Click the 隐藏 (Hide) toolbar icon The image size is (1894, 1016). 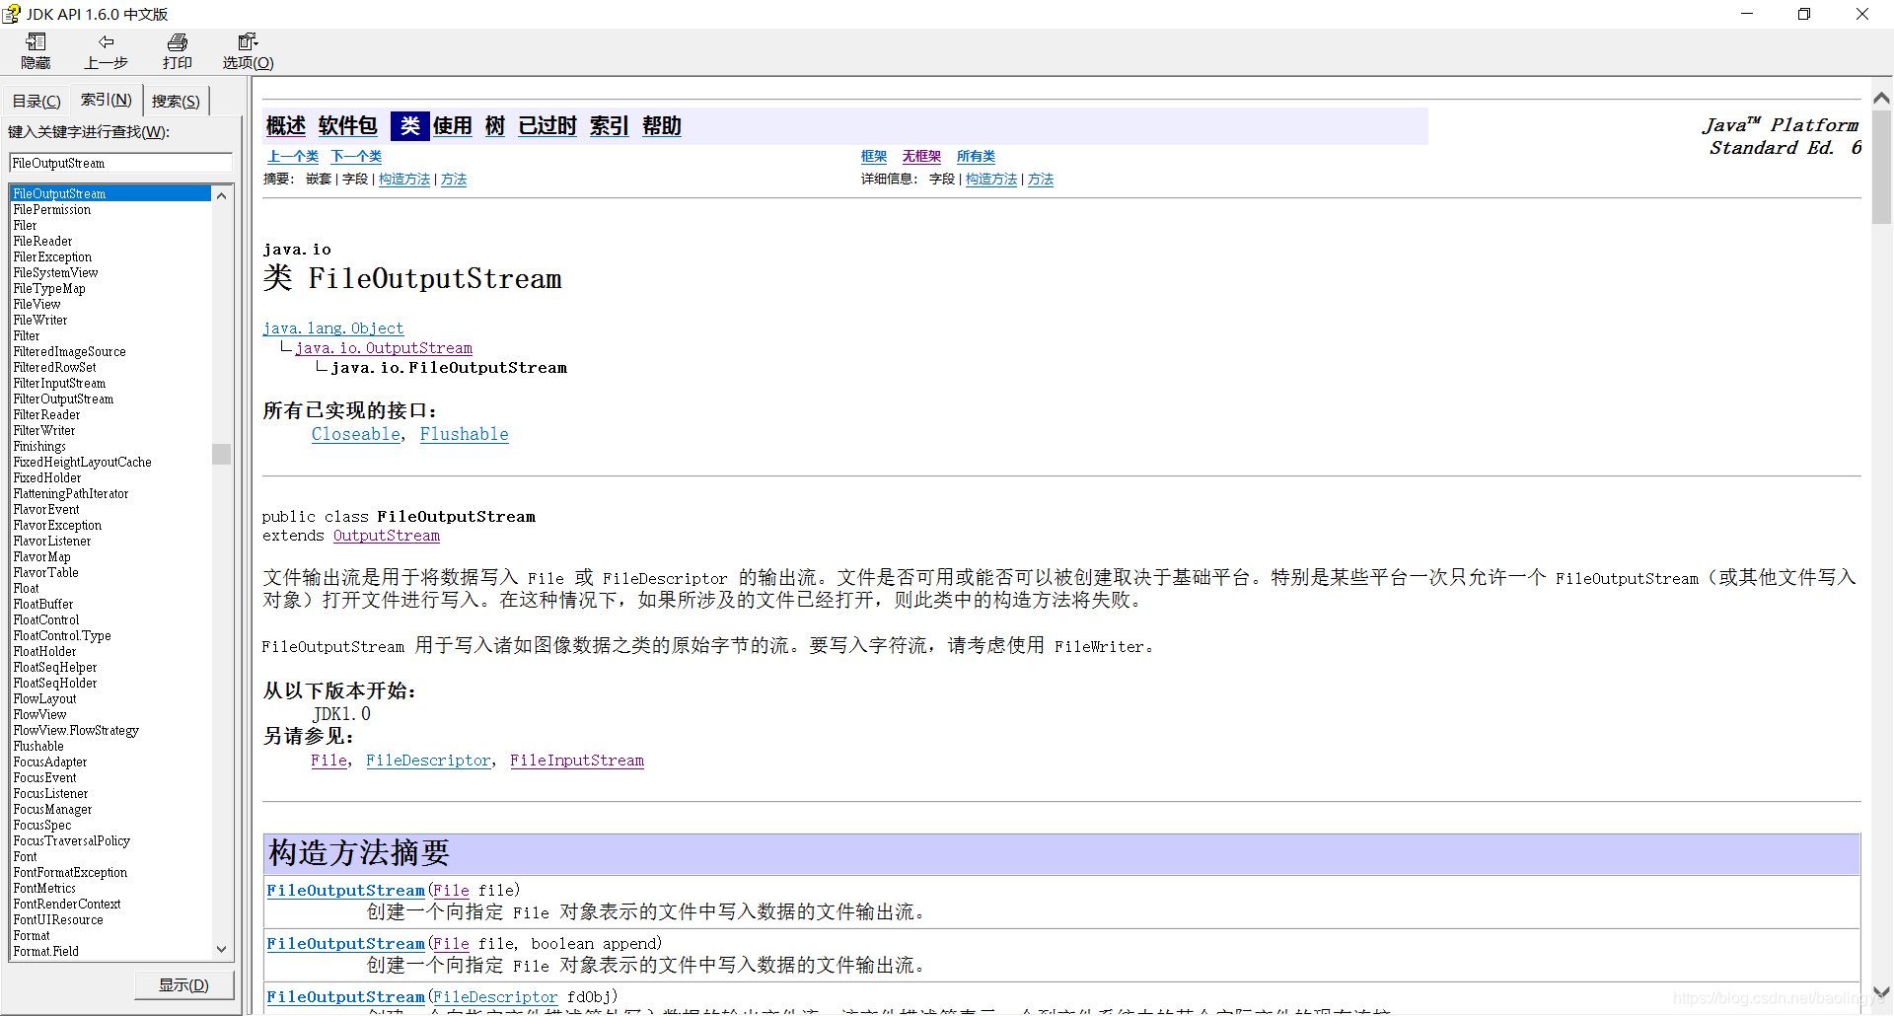36,51
